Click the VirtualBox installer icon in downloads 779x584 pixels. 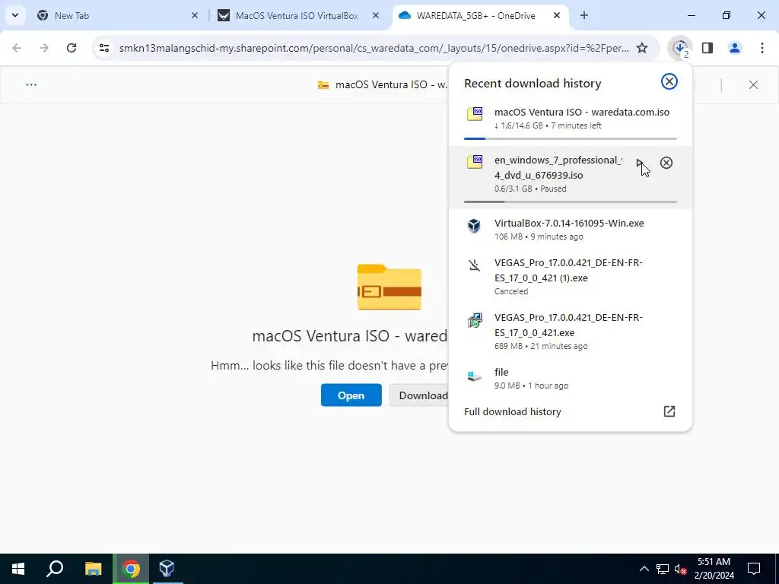tap(475, 225)
